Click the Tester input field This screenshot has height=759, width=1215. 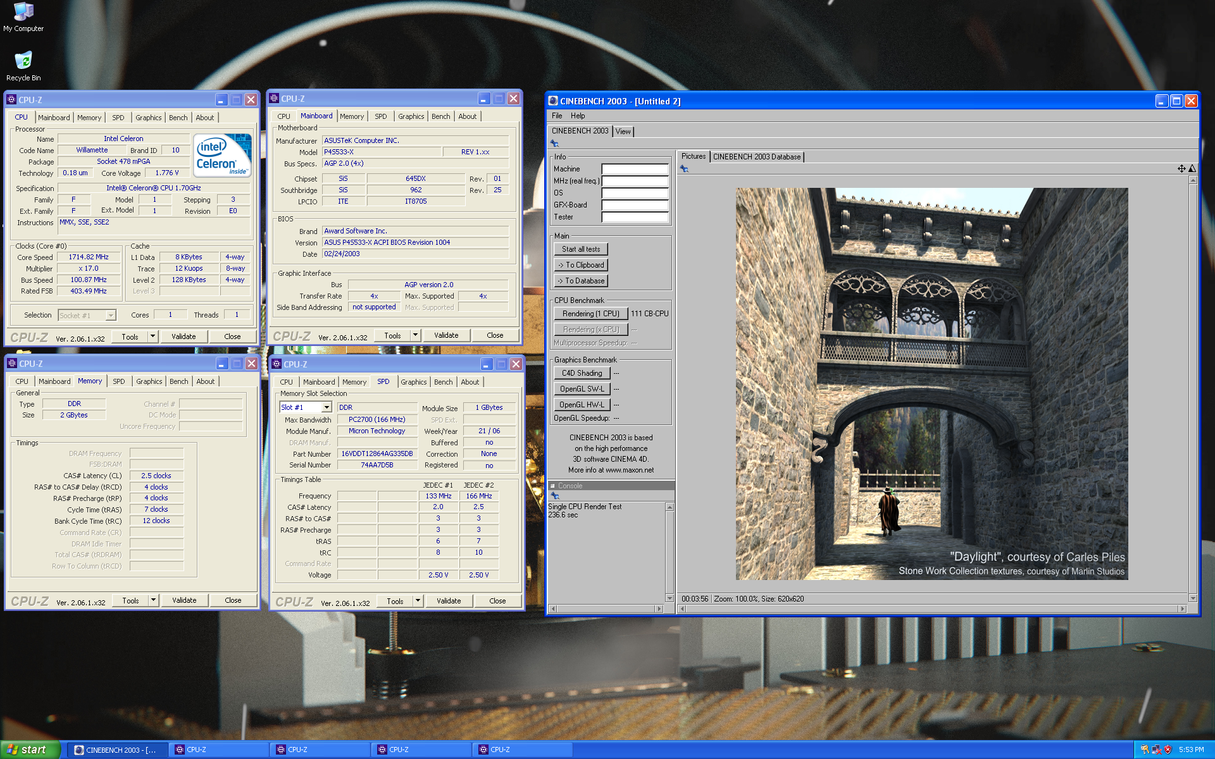[635, 217]
